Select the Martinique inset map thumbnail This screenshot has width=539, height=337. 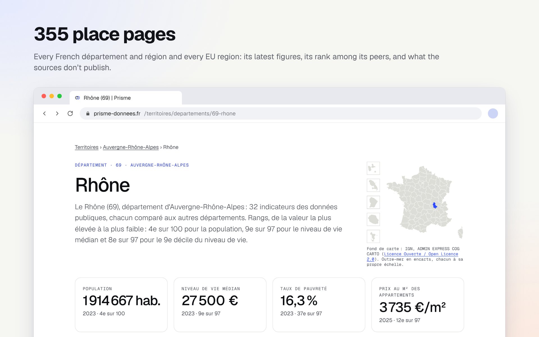[x=373, y=185]
